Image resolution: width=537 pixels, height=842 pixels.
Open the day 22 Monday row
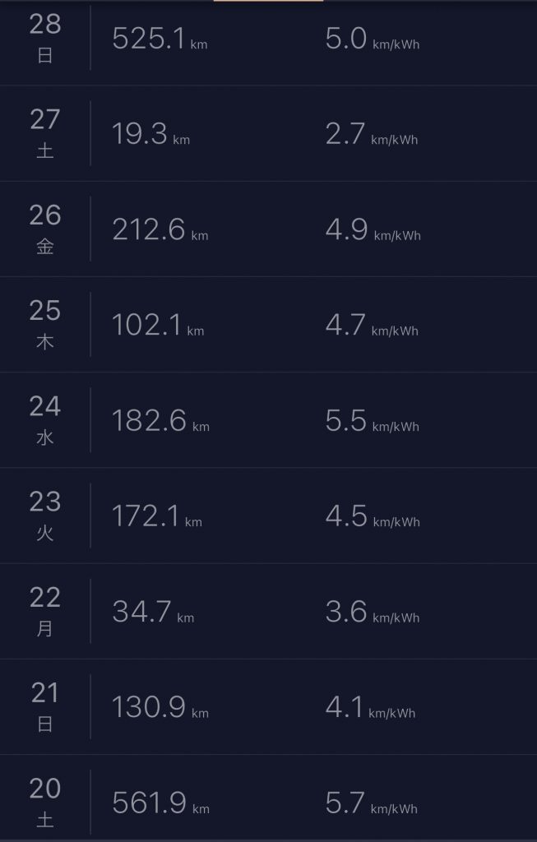(x=268, y=611)
